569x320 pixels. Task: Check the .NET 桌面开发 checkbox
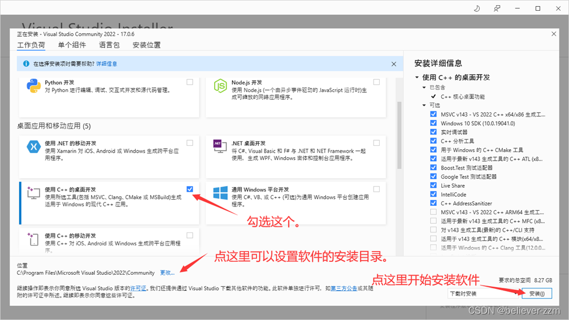(x=377, y=142)
